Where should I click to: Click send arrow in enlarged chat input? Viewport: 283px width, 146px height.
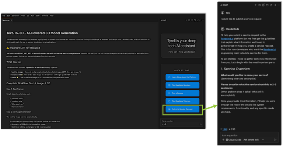pos(275,140)
